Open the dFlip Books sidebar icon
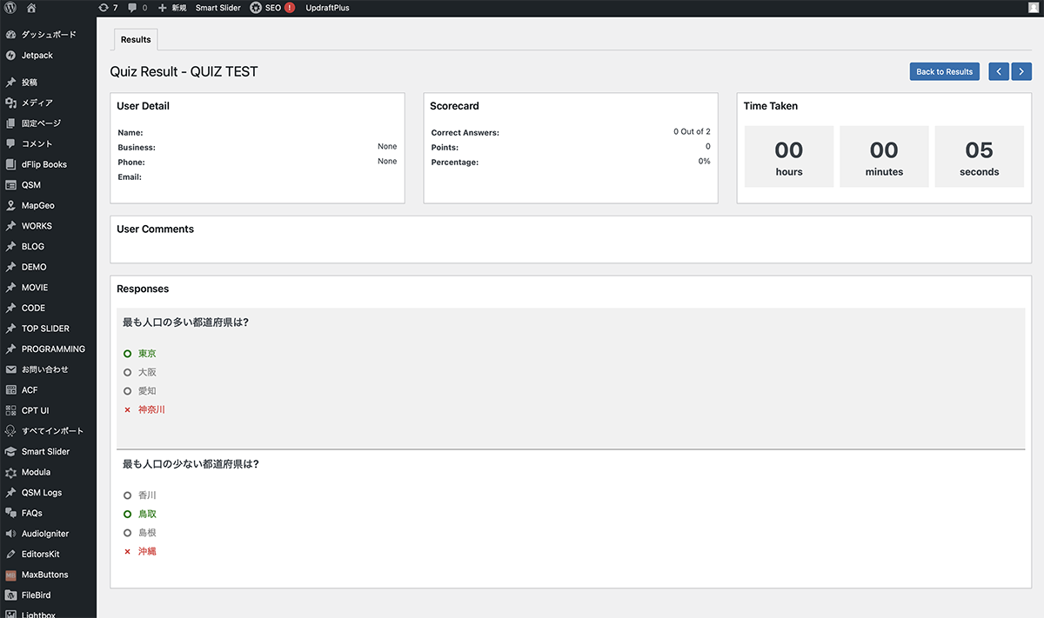Screen dimensions: 1044x618 (x=10, y=164)
